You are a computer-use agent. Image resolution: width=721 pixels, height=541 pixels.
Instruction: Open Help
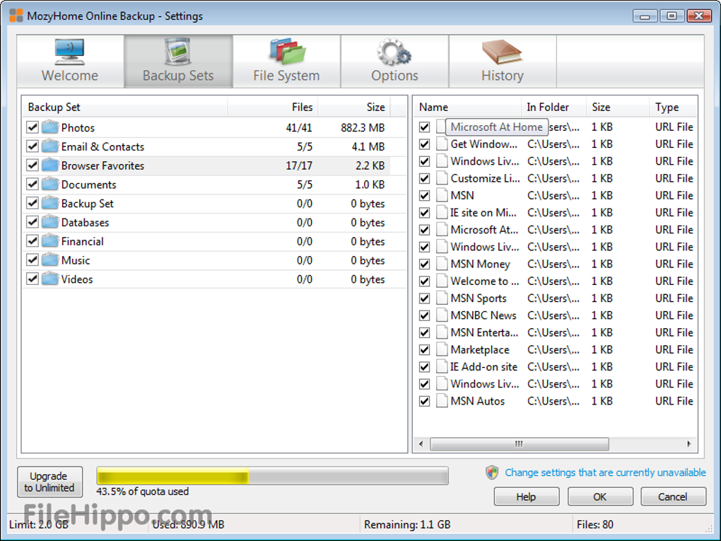(526, 497)
